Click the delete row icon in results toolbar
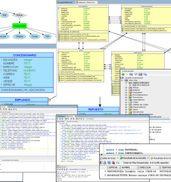The width and height of the screenshot is (171, 182). tap(113, 163)
